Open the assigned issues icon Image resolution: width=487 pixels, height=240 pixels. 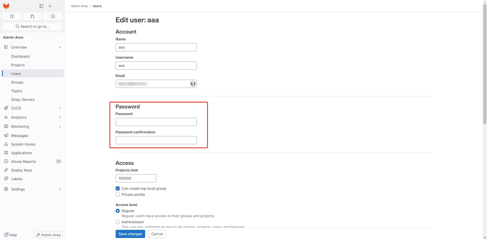coord(12,16)
